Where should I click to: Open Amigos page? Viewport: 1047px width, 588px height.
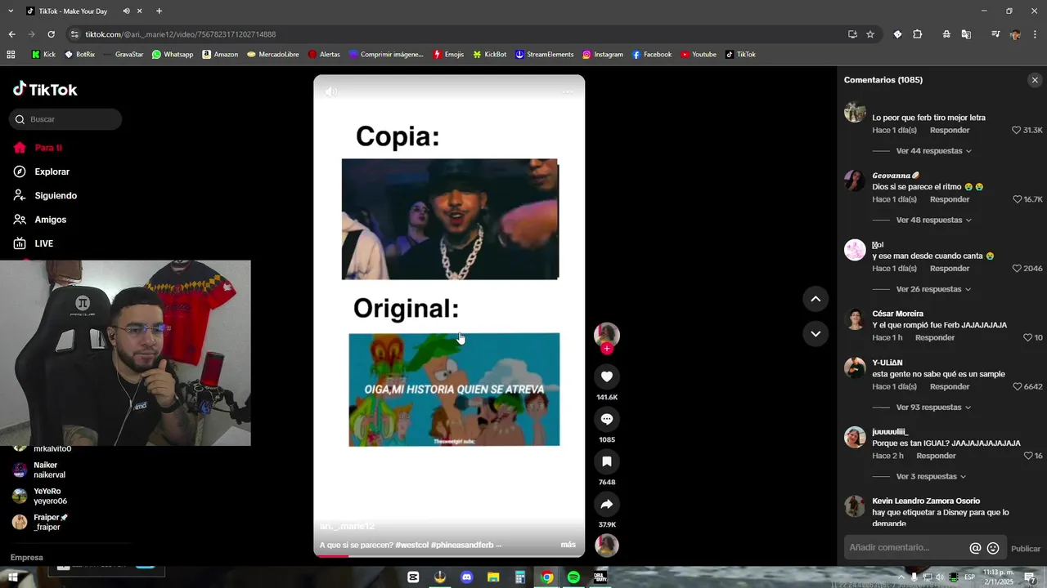coord(40,219)
